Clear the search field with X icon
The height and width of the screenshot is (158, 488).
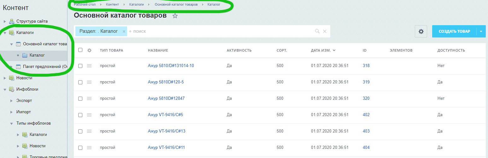click(325, 31)
